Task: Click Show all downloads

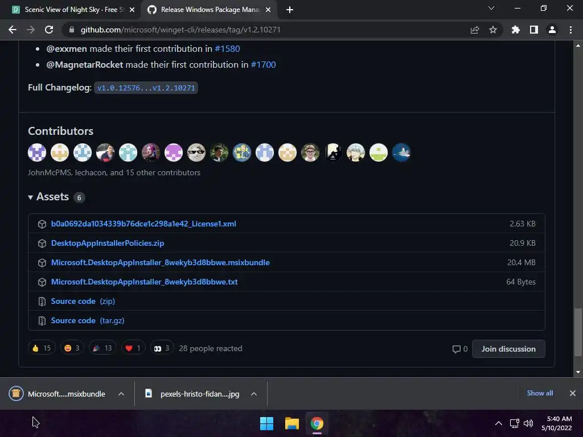Action: click(x=540, y=393)
